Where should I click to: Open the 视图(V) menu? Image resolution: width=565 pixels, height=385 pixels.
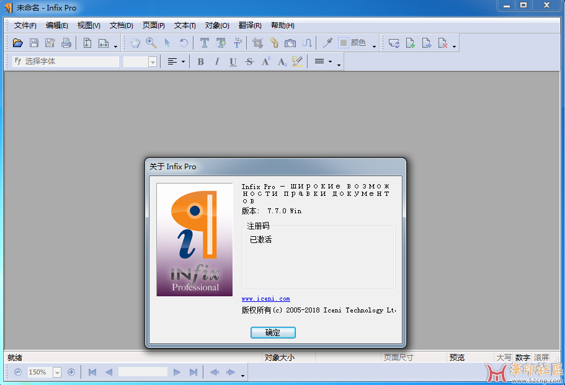pyautogui.click(x=89, y=25)
